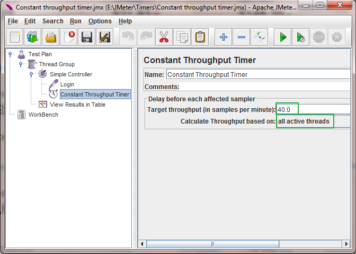Click the Paste clipboard icon
This screenshot has height=254, width=356.
(200, 37)
